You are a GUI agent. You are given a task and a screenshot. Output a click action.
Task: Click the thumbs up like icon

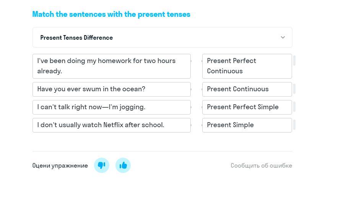click(x=123, y=165)
